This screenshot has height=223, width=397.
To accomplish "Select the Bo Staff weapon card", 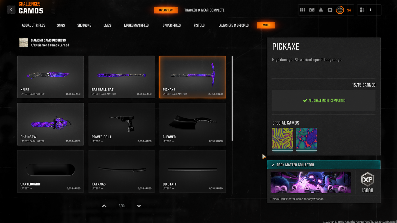I will point(193,172).
